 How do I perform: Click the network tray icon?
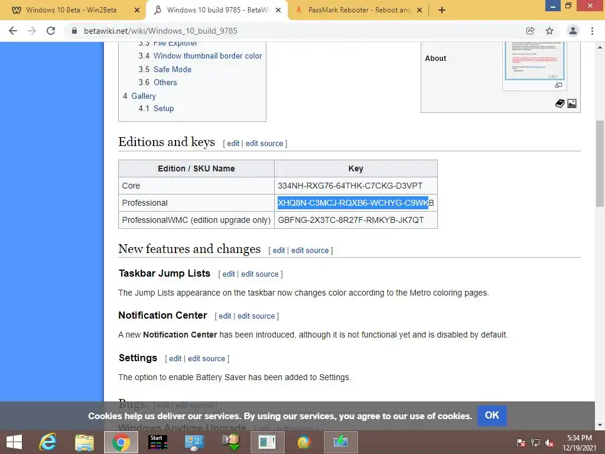535,442
